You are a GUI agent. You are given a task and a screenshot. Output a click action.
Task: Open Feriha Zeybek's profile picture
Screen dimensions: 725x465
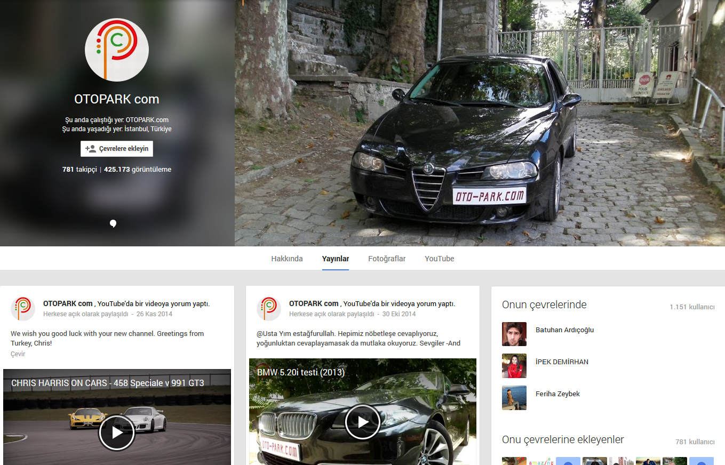pos(514,398)
